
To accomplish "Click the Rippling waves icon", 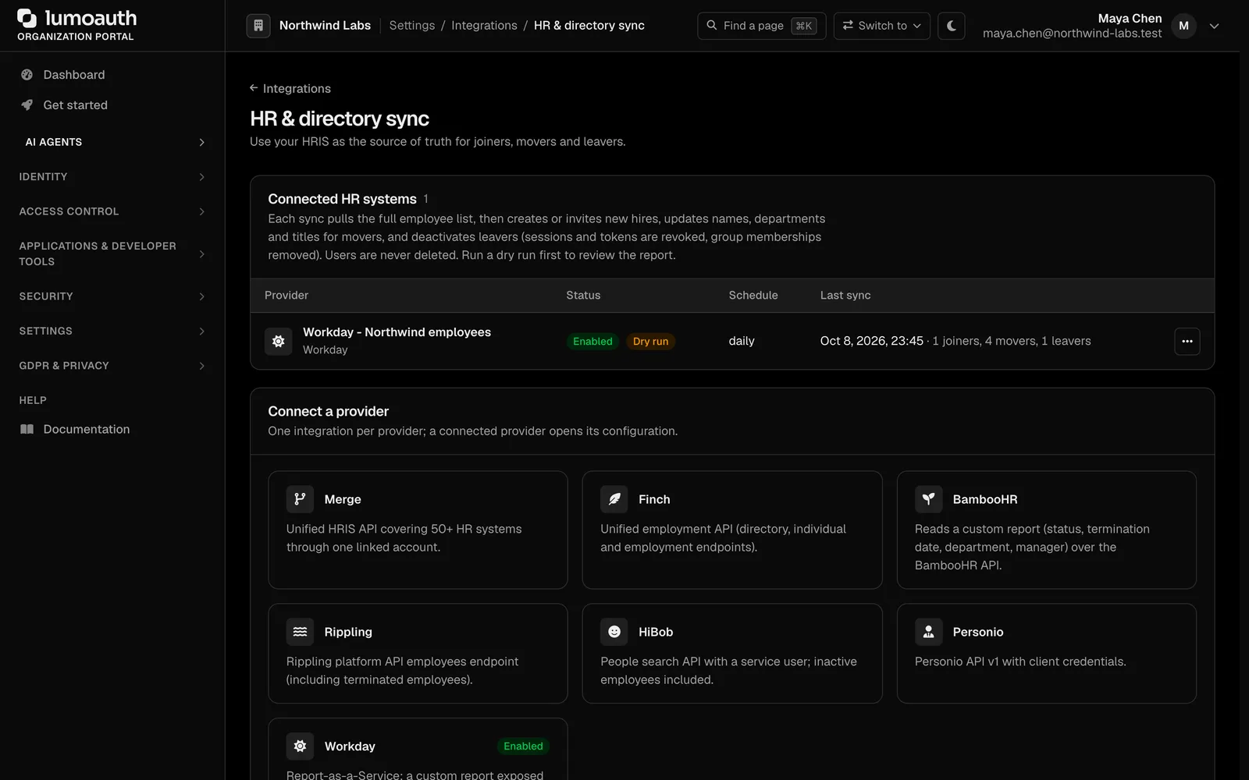I will pos(300,632).
